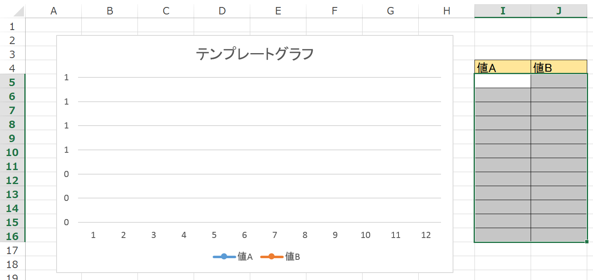
Task: Select row 5 header
Action: (12, 82)
